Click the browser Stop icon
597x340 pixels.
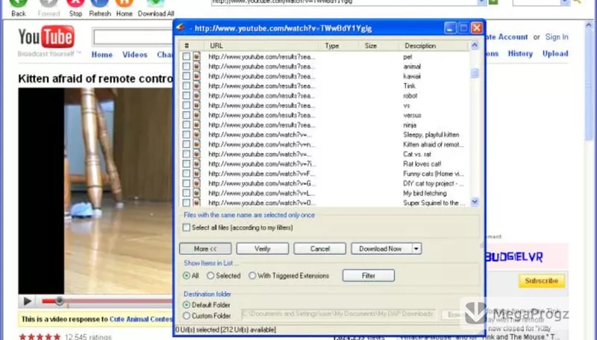click(75, 3)
